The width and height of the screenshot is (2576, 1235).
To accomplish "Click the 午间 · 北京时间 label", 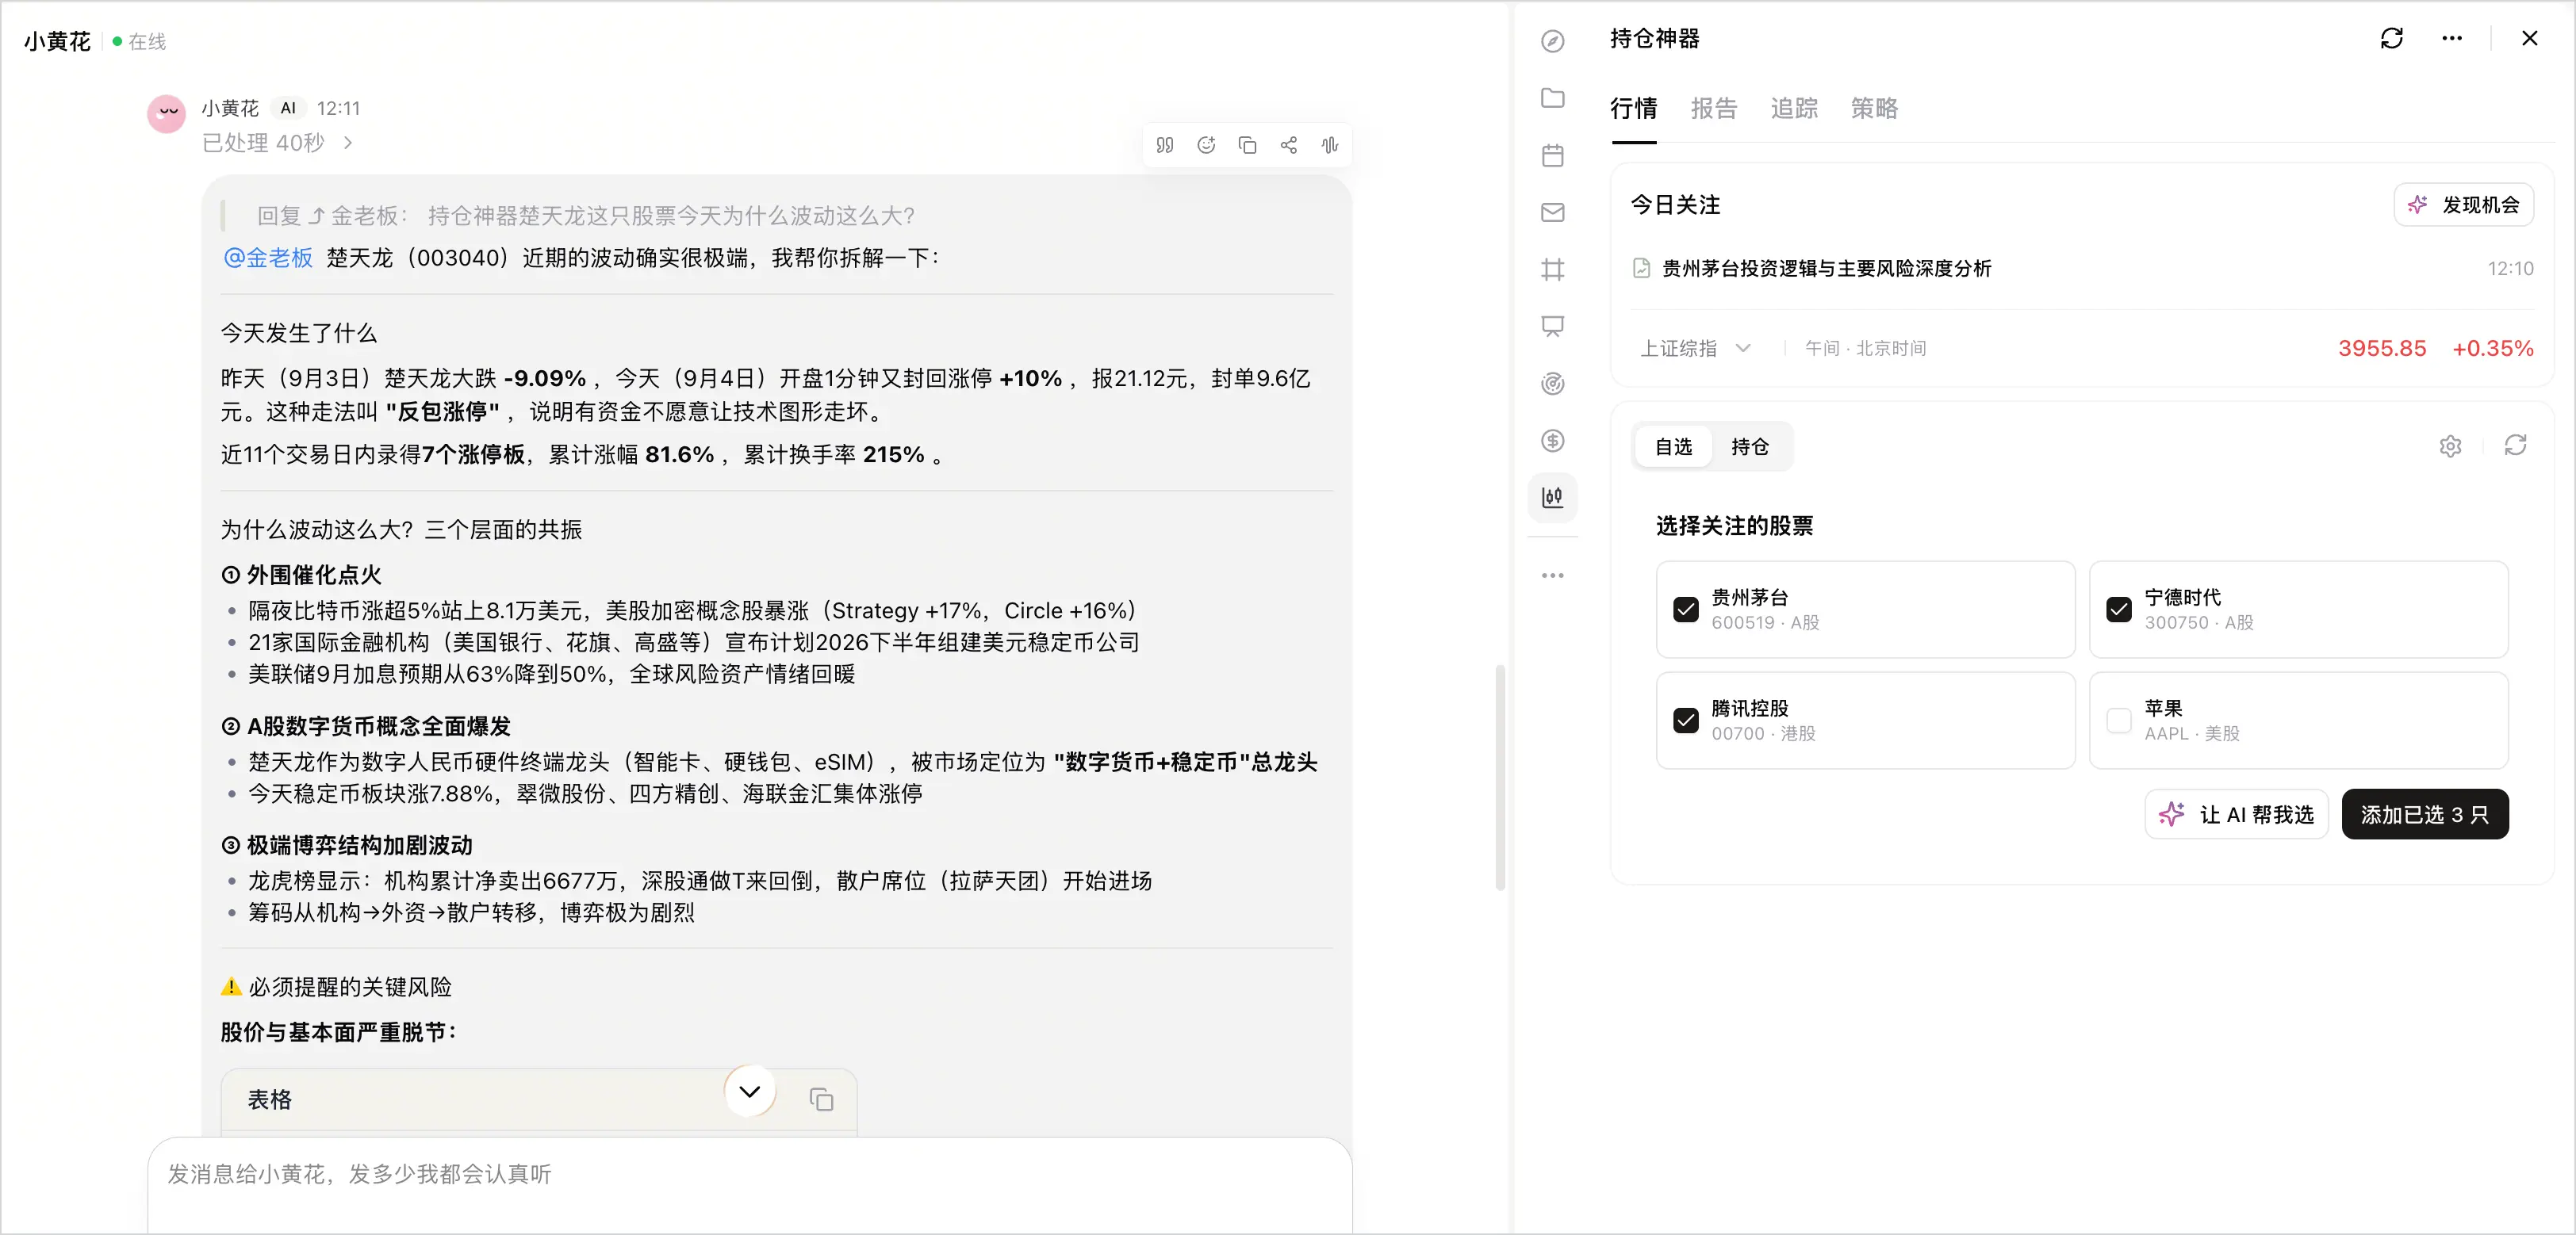I will pyautogui.click(x=1865, y=348).
